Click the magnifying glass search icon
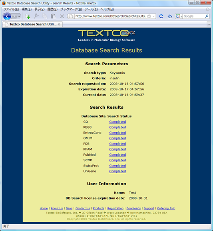Image resolution: width=213 pixels, height=231 pixels. pyautogui.click(x=207, y=16)
